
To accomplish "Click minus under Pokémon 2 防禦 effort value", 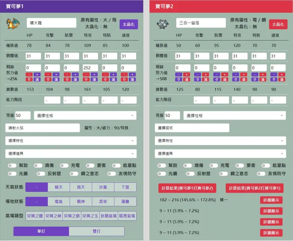I will [217, 75].
